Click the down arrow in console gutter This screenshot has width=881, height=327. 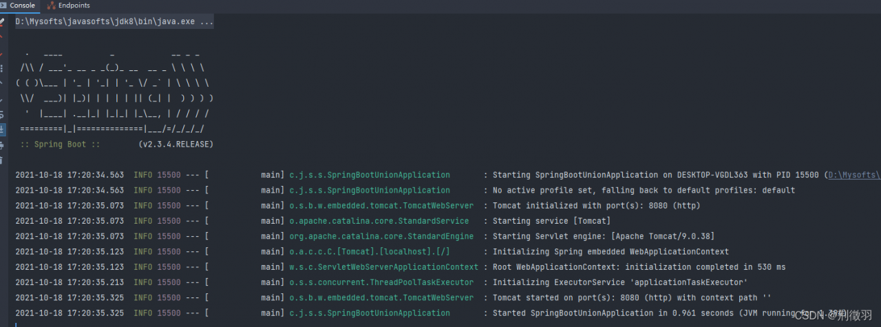(2, 98)
